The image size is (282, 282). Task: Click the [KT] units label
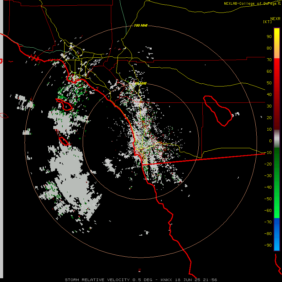[268, 22]
